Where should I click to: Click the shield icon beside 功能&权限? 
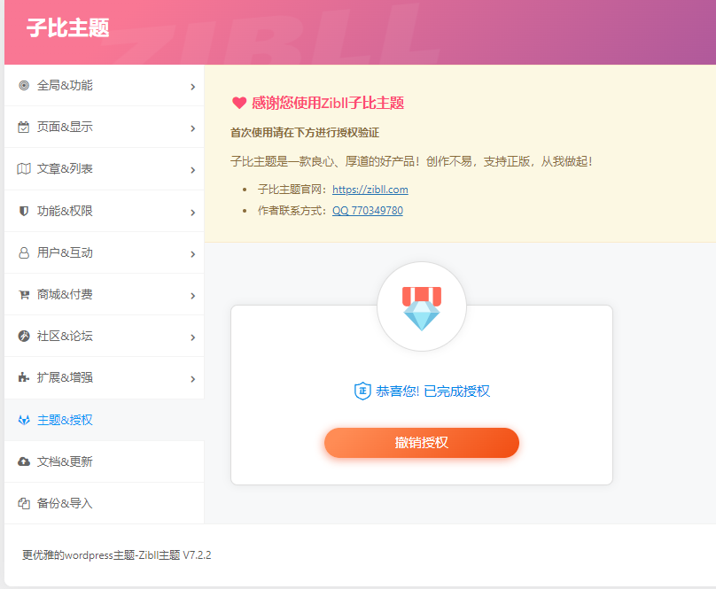[24, 211]
